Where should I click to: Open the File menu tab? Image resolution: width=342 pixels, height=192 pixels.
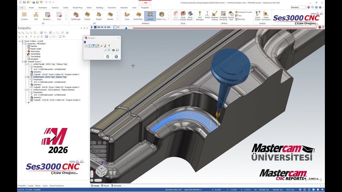point(22,8)
